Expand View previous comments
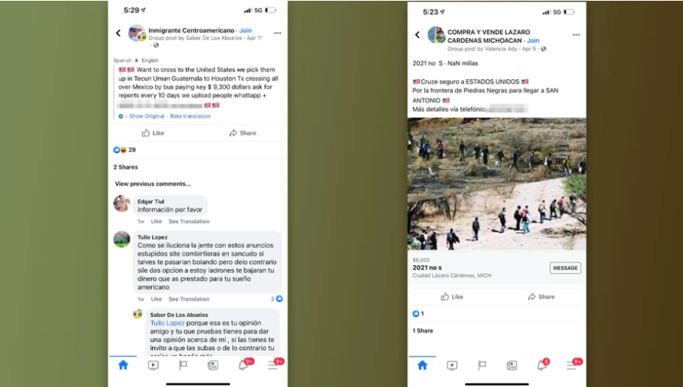This screenshot has height=387, width=683. (x=153, y=184)
